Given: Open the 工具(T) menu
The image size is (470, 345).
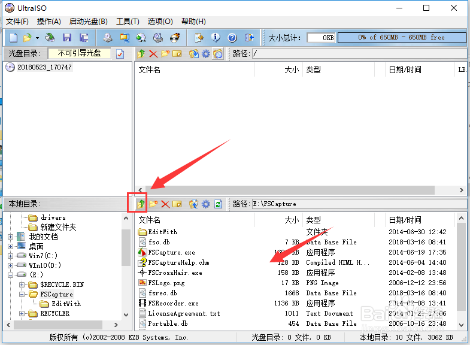Looking at the screenshot, I should (x=128, y=22).
